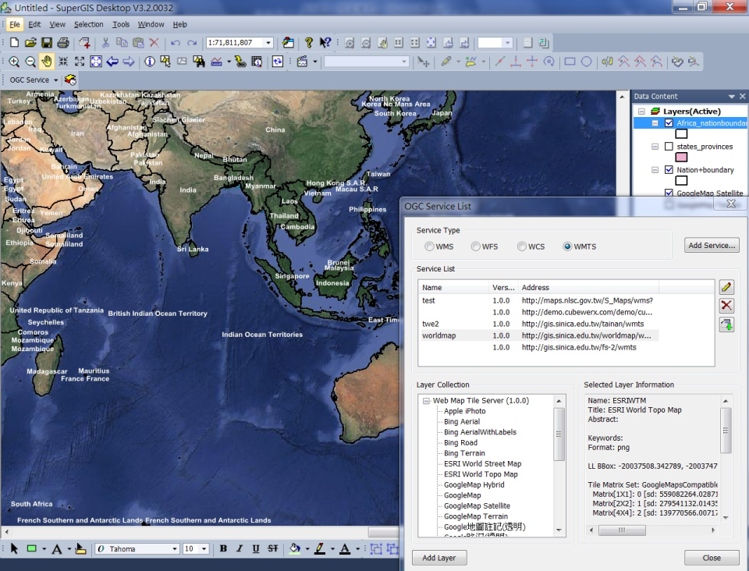Select the Pan tool

coord(46,61)
